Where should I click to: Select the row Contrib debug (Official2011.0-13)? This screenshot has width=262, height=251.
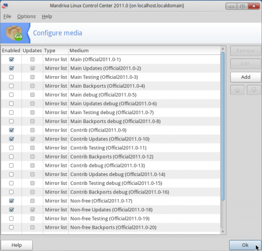tap(110, 165)
